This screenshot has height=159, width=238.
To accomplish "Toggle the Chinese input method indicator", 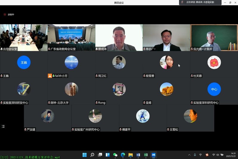I will point(200,155).
